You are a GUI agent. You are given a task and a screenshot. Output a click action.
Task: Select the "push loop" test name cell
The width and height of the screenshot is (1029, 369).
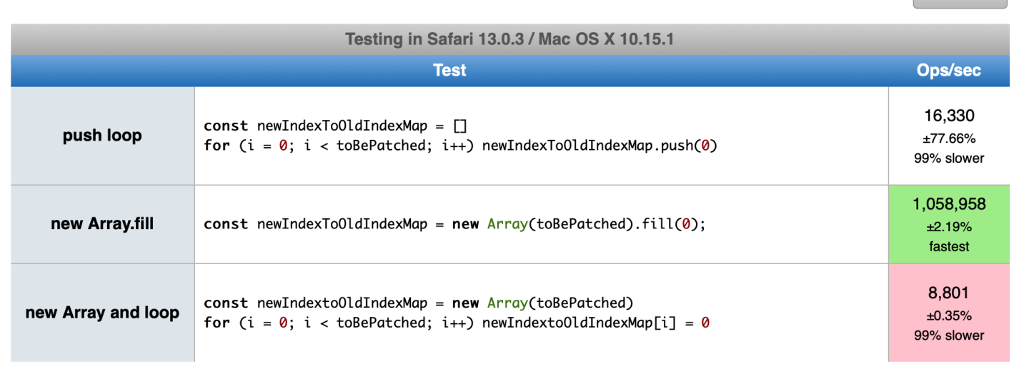click(102, 136)
